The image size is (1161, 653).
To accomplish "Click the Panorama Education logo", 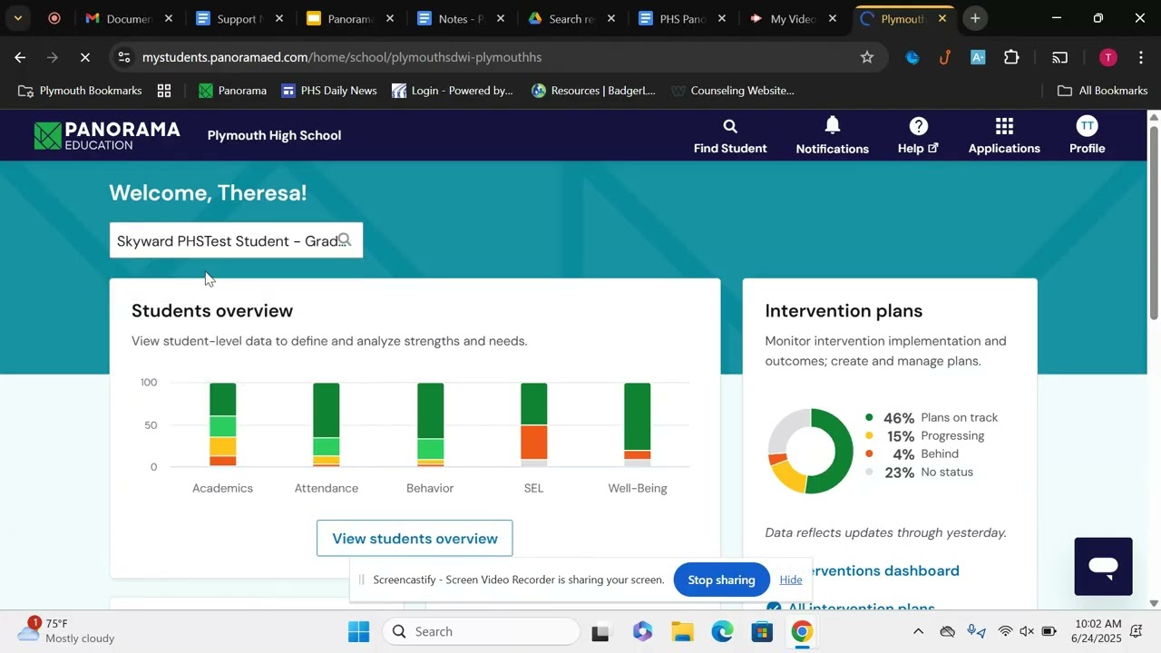I will click(107, 135).
